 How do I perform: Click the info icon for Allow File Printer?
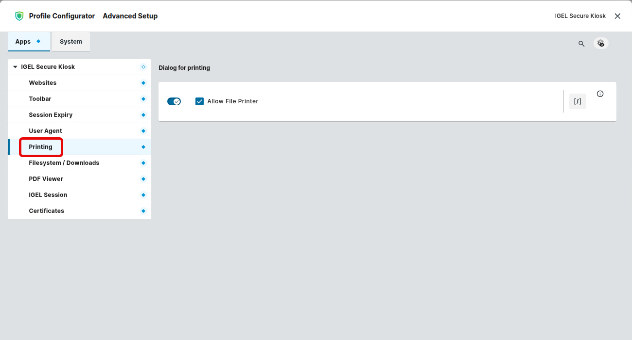[x=600, y=94]
